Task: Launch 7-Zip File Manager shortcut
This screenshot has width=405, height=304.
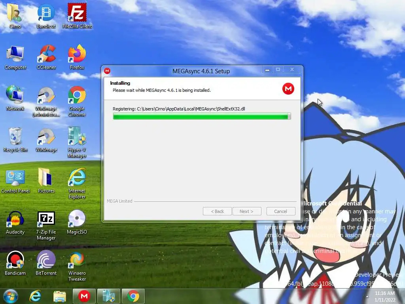Action: coord(46,225)
